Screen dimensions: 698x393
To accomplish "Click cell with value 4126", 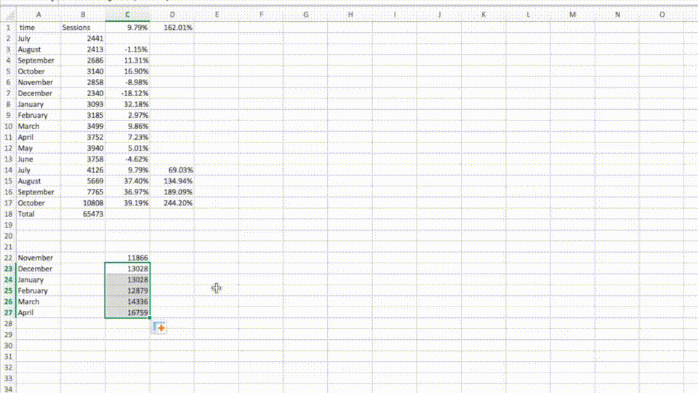I will coord(83,170).
